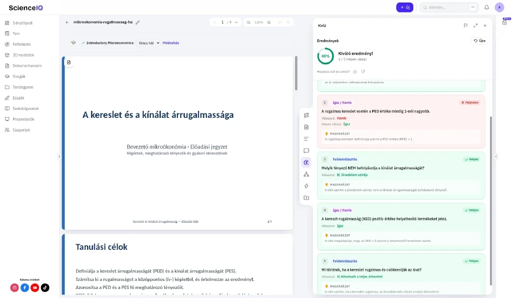
Task: Click the fit-to-width icon in the zoom toolbar
Action: tap(280, 22)
